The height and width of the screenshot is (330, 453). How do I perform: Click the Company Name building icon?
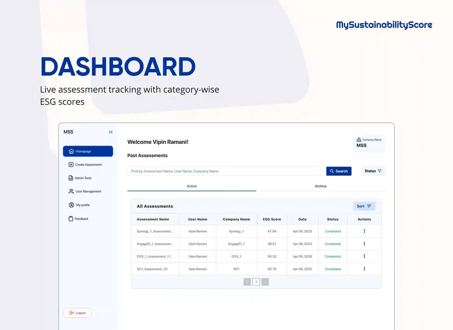[359, 140]
